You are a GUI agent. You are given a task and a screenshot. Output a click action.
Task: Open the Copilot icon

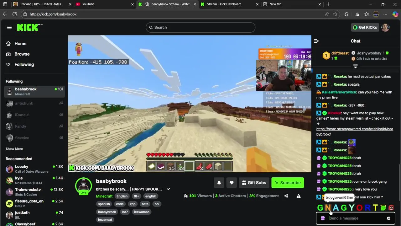tap(395, 14)
